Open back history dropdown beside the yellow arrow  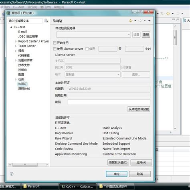135,21
